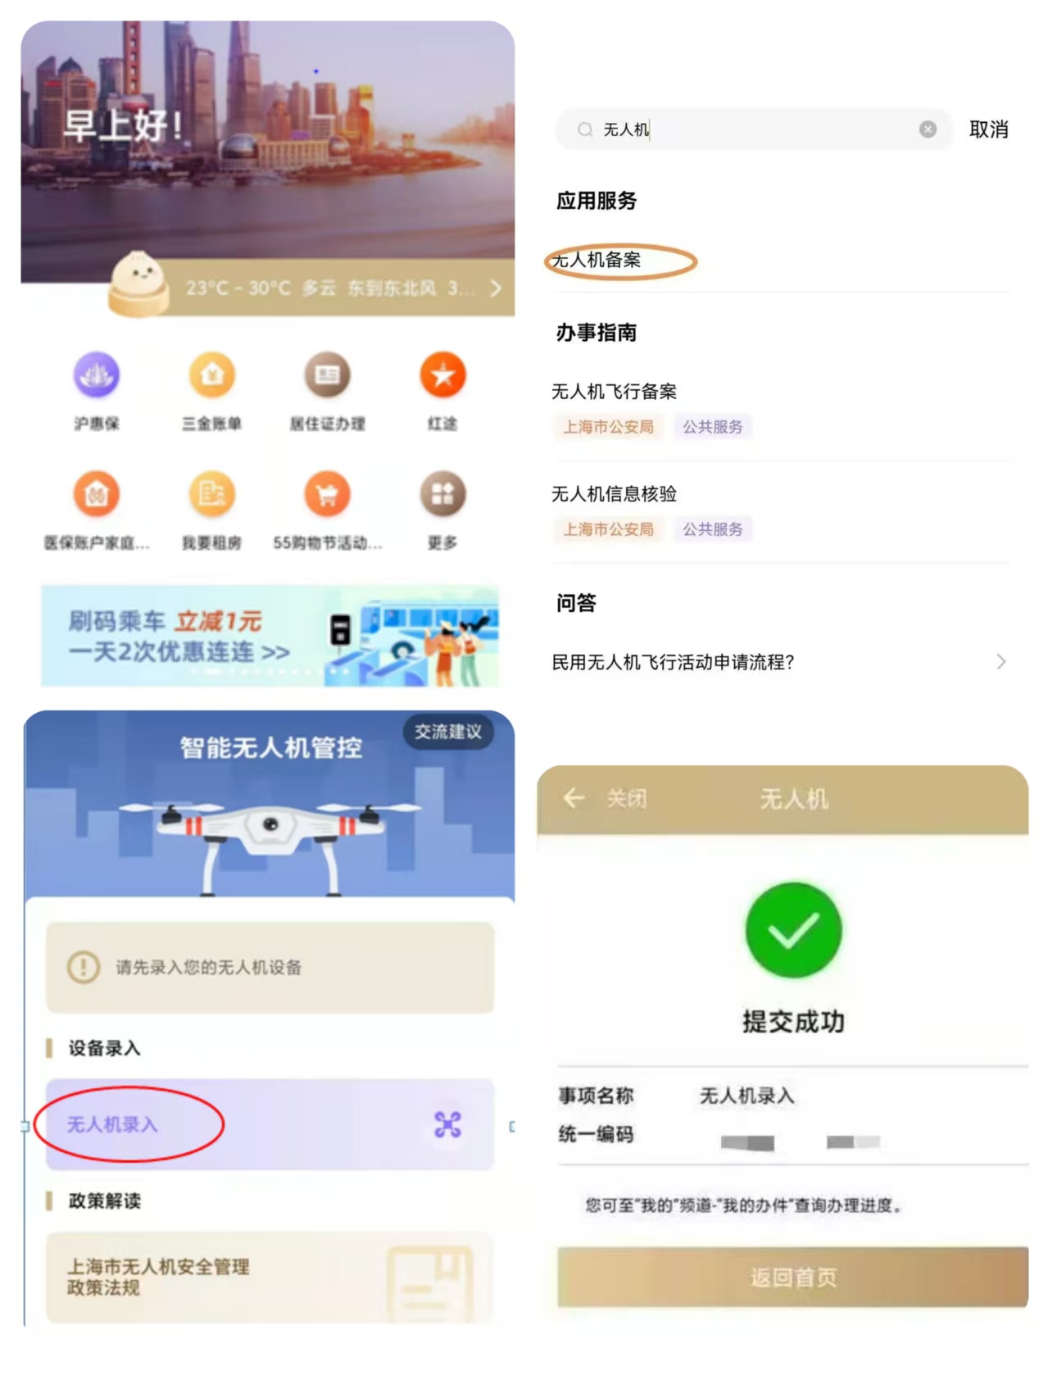Open the 无人机飞行备案 guide entry

click(780, 409)
